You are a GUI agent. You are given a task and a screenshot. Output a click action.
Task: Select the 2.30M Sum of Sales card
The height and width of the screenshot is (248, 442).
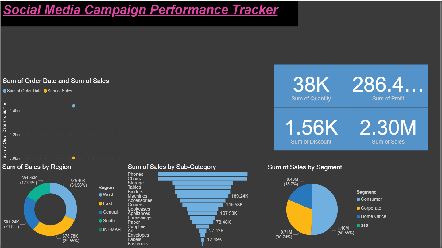pyautogui.click(x=388, y=129)
